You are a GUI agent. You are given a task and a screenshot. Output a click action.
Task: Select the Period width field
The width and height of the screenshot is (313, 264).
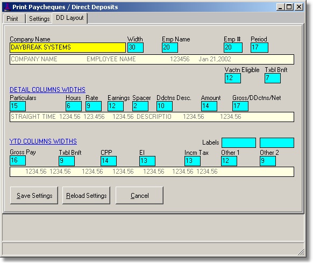coord(259,47)
